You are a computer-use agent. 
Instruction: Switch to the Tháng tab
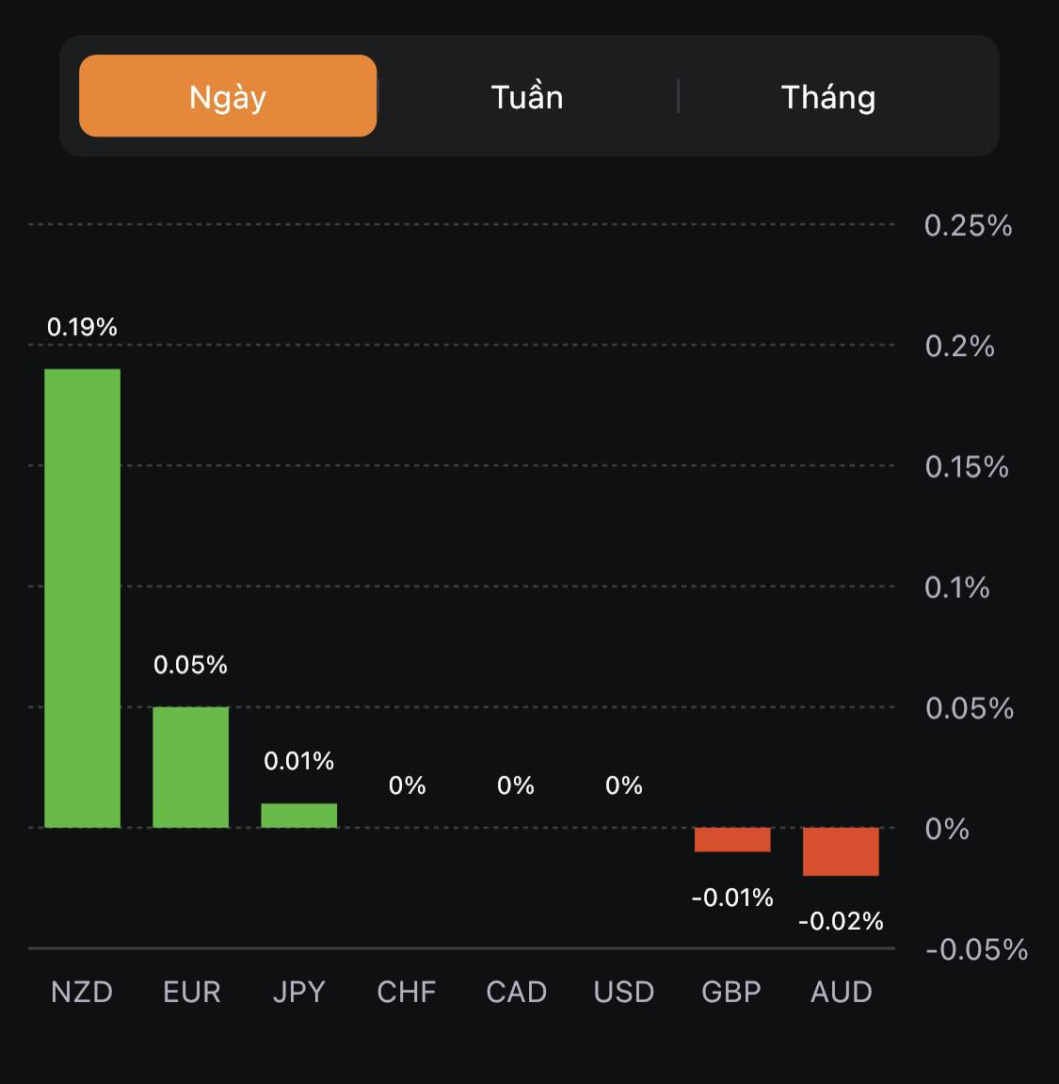click(828, 97)
